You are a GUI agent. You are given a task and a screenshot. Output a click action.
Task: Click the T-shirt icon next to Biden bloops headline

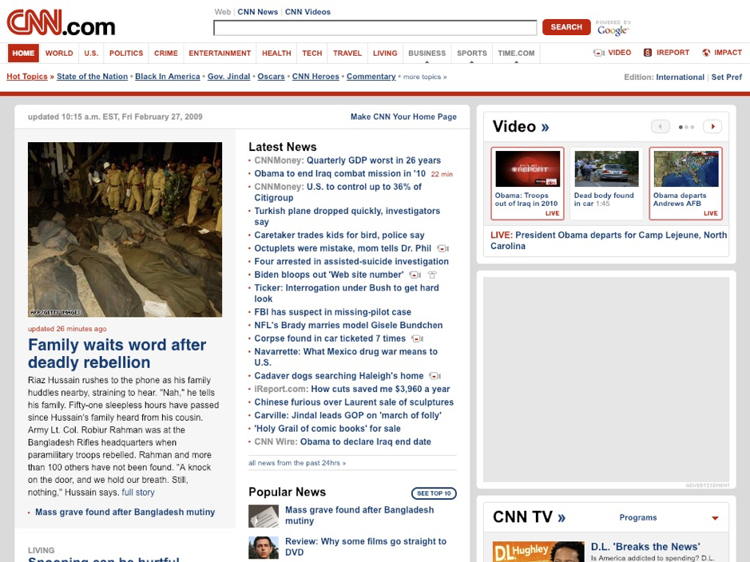(x=432, y=275)
